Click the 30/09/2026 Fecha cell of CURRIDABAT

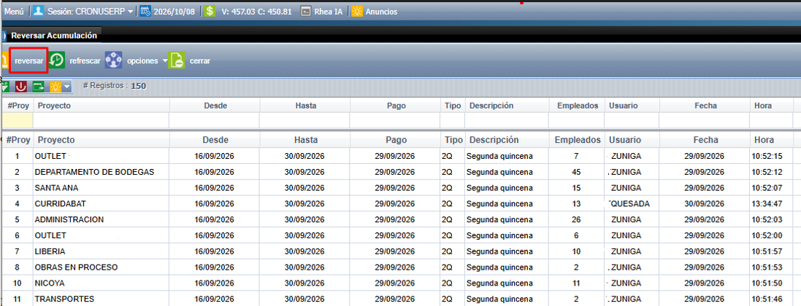pyautogui.click(x=705, y=203)
